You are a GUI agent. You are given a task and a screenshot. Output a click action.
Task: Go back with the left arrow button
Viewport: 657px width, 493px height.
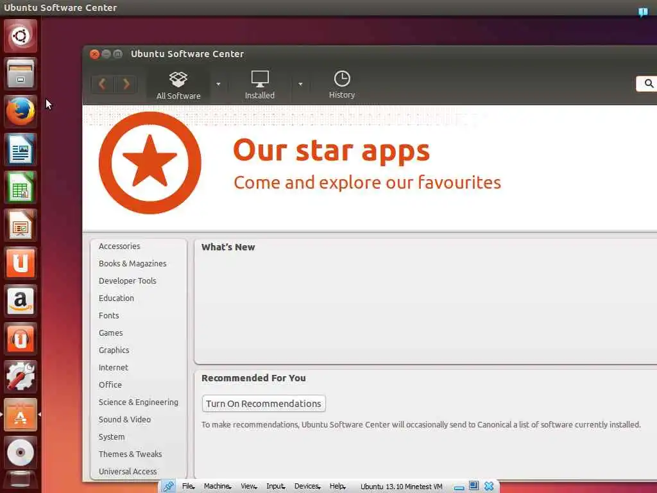103,84
